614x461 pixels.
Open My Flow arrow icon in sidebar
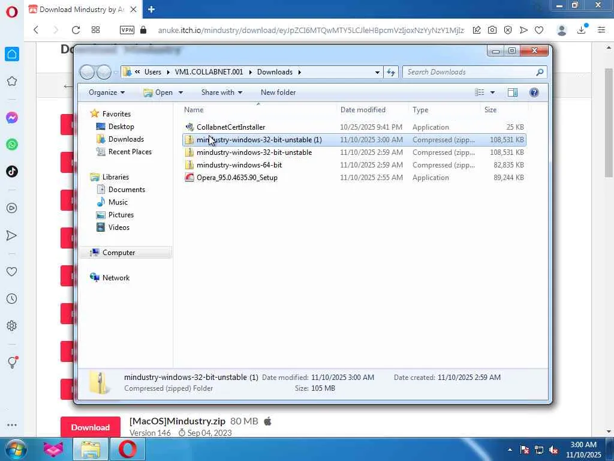12,235
